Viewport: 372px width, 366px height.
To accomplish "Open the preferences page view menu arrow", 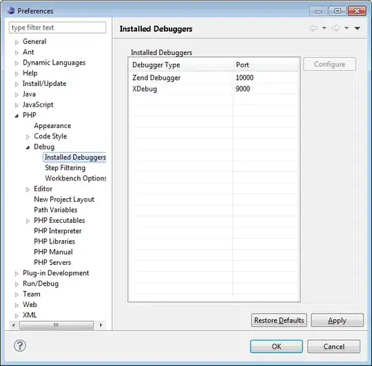I will tap(357, 28).
